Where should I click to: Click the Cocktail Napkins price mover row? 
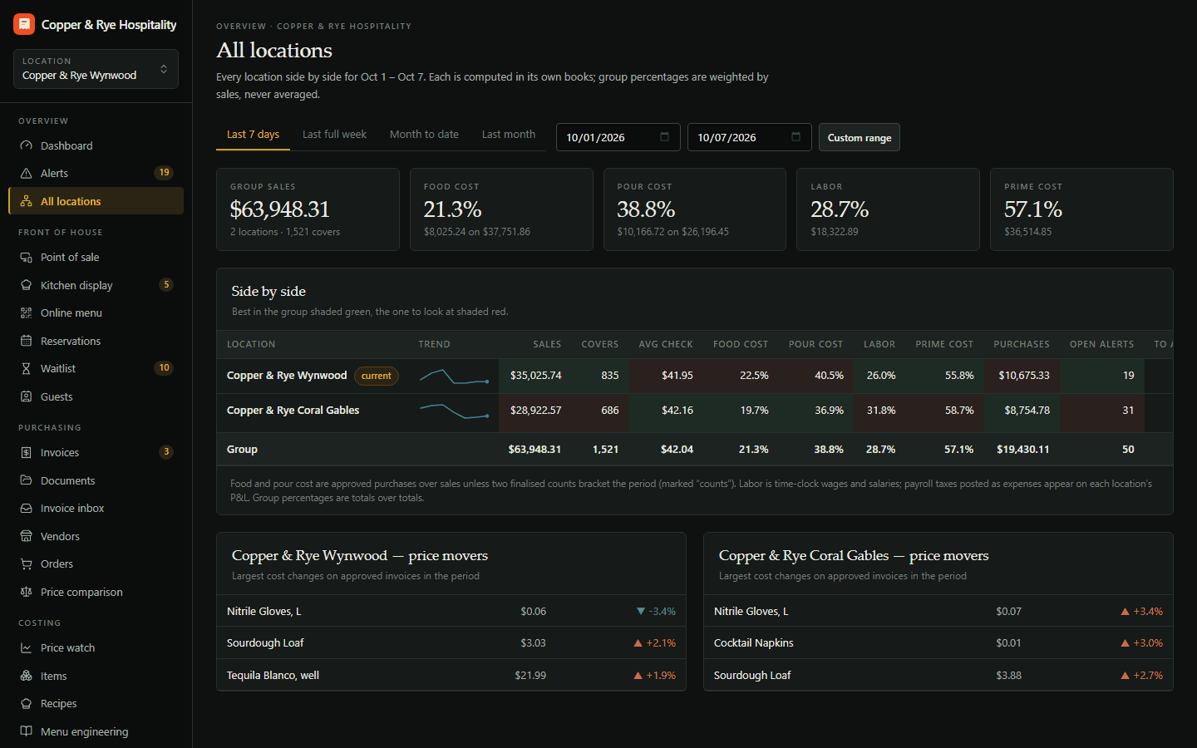tap(938, 642)
